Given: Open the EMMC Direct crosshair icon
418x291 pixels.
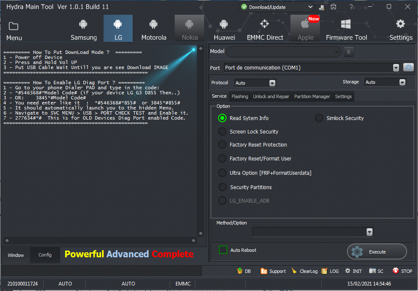Looking at the screenshot, I should tap(264, 24).
